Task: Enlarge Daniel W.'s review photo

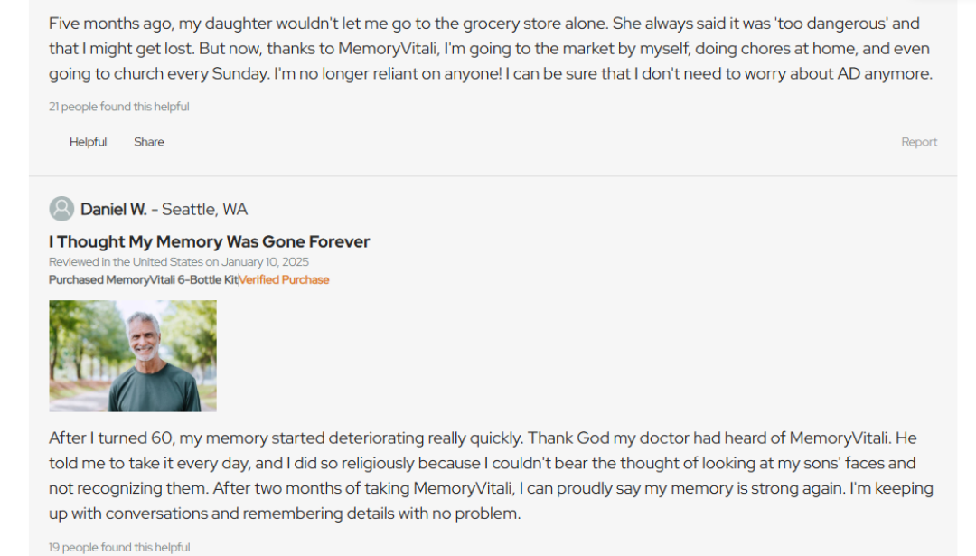Action: pos(133,356)
